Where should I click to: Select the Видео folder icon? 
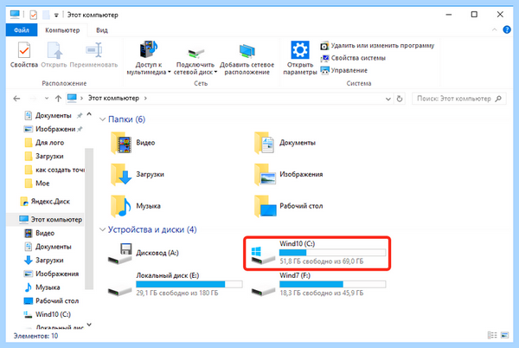click(x=121, y=143)
